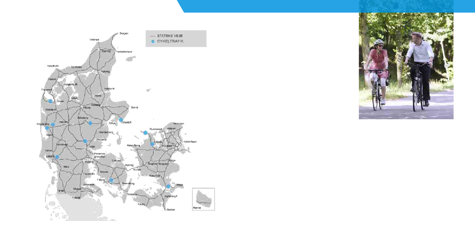Click the Gedser label on the map
Viewport: 475px width, 237px height.
tap(171, 210)
